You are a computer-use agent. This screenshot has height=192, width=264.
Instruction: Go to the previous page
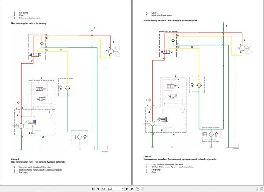[98, 189]
